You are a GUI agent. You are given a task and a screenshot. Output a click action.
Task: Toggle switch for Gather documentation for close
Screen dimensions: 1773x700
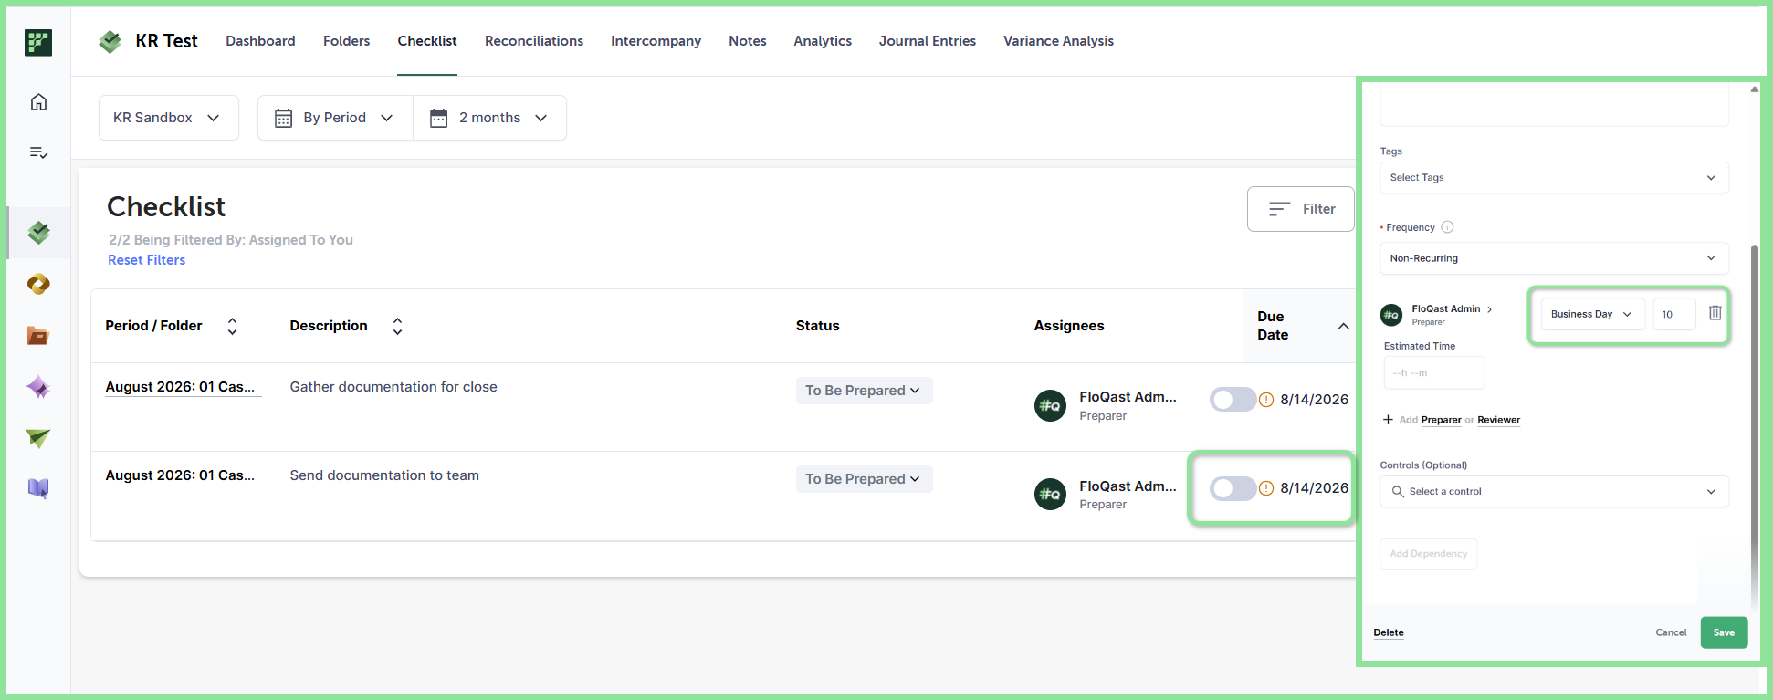point(1233,400)
